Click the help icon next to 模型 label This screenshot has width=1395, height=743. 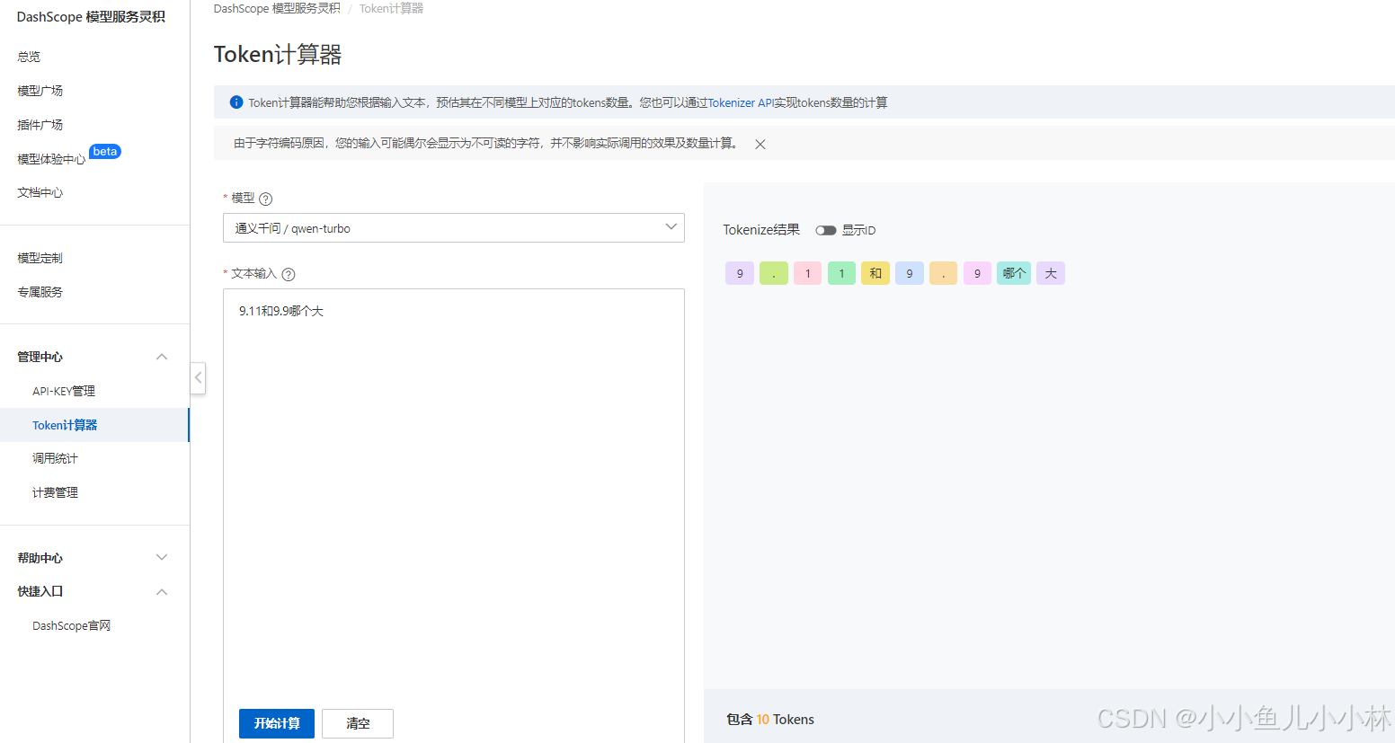coord(265,199)
